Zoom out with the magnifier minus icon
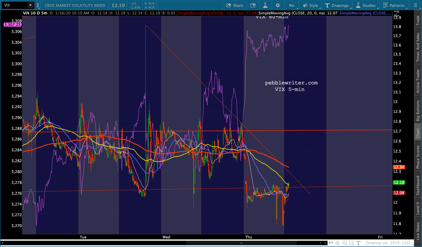This screenshot has height=247, width=422. pyautogui.click(x=352, y=243)
